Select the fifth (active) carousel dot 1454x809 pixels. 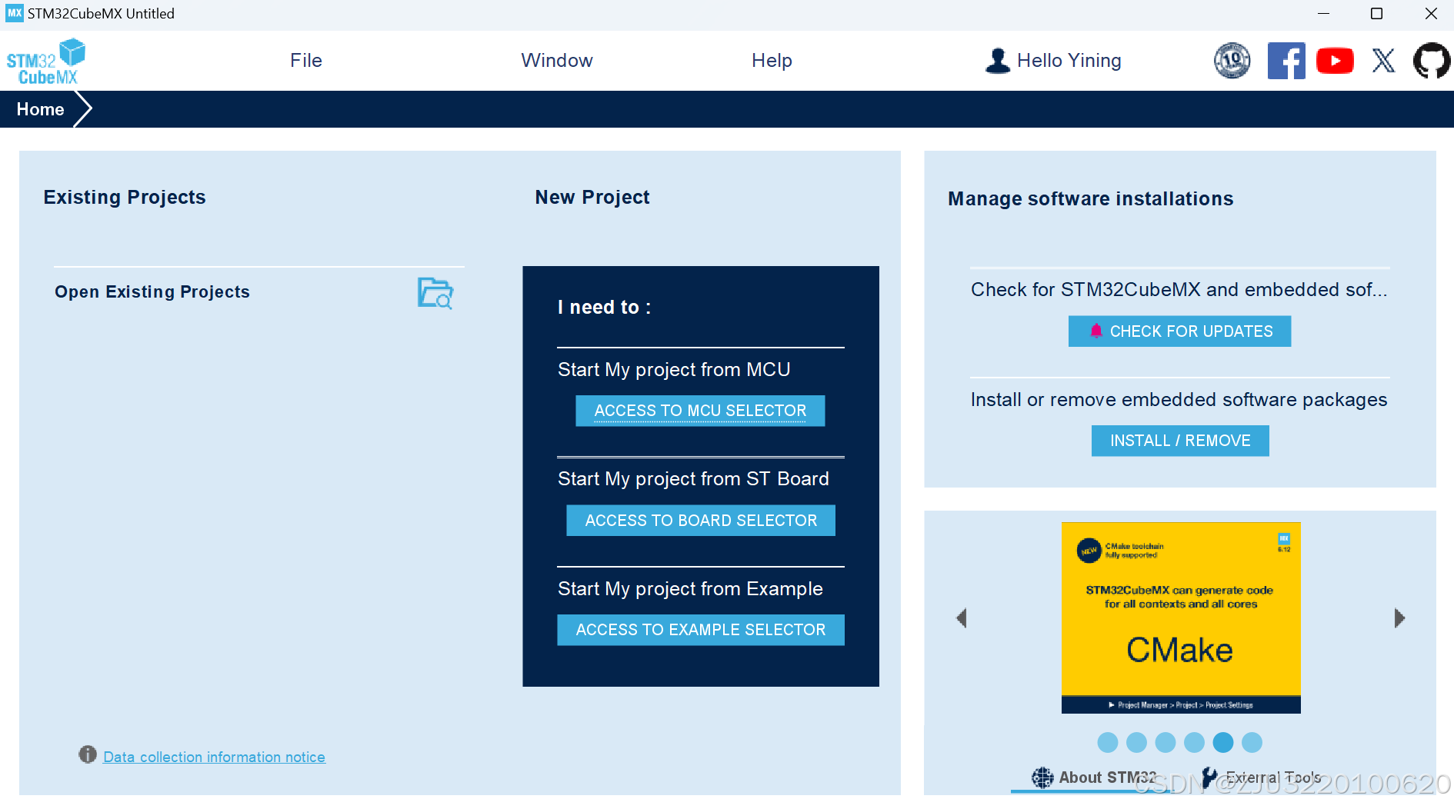click(x=1223, y=742)
